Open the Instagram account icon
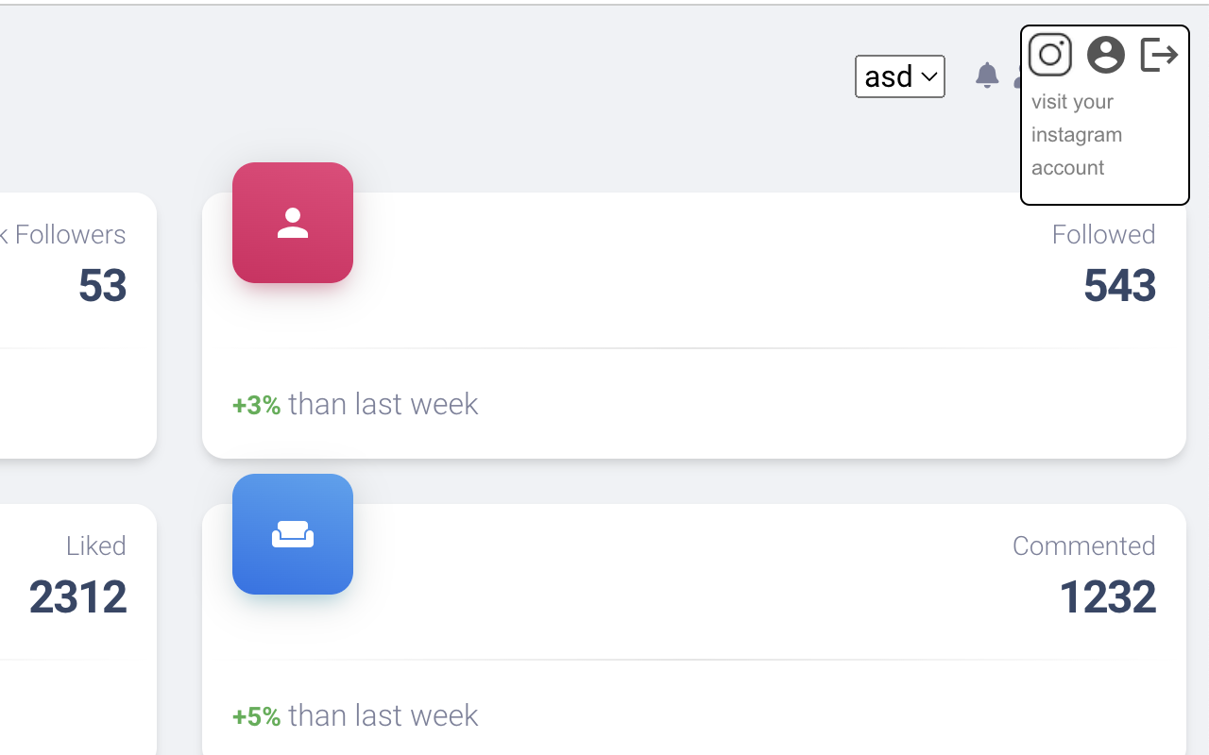 (1049, 55)
